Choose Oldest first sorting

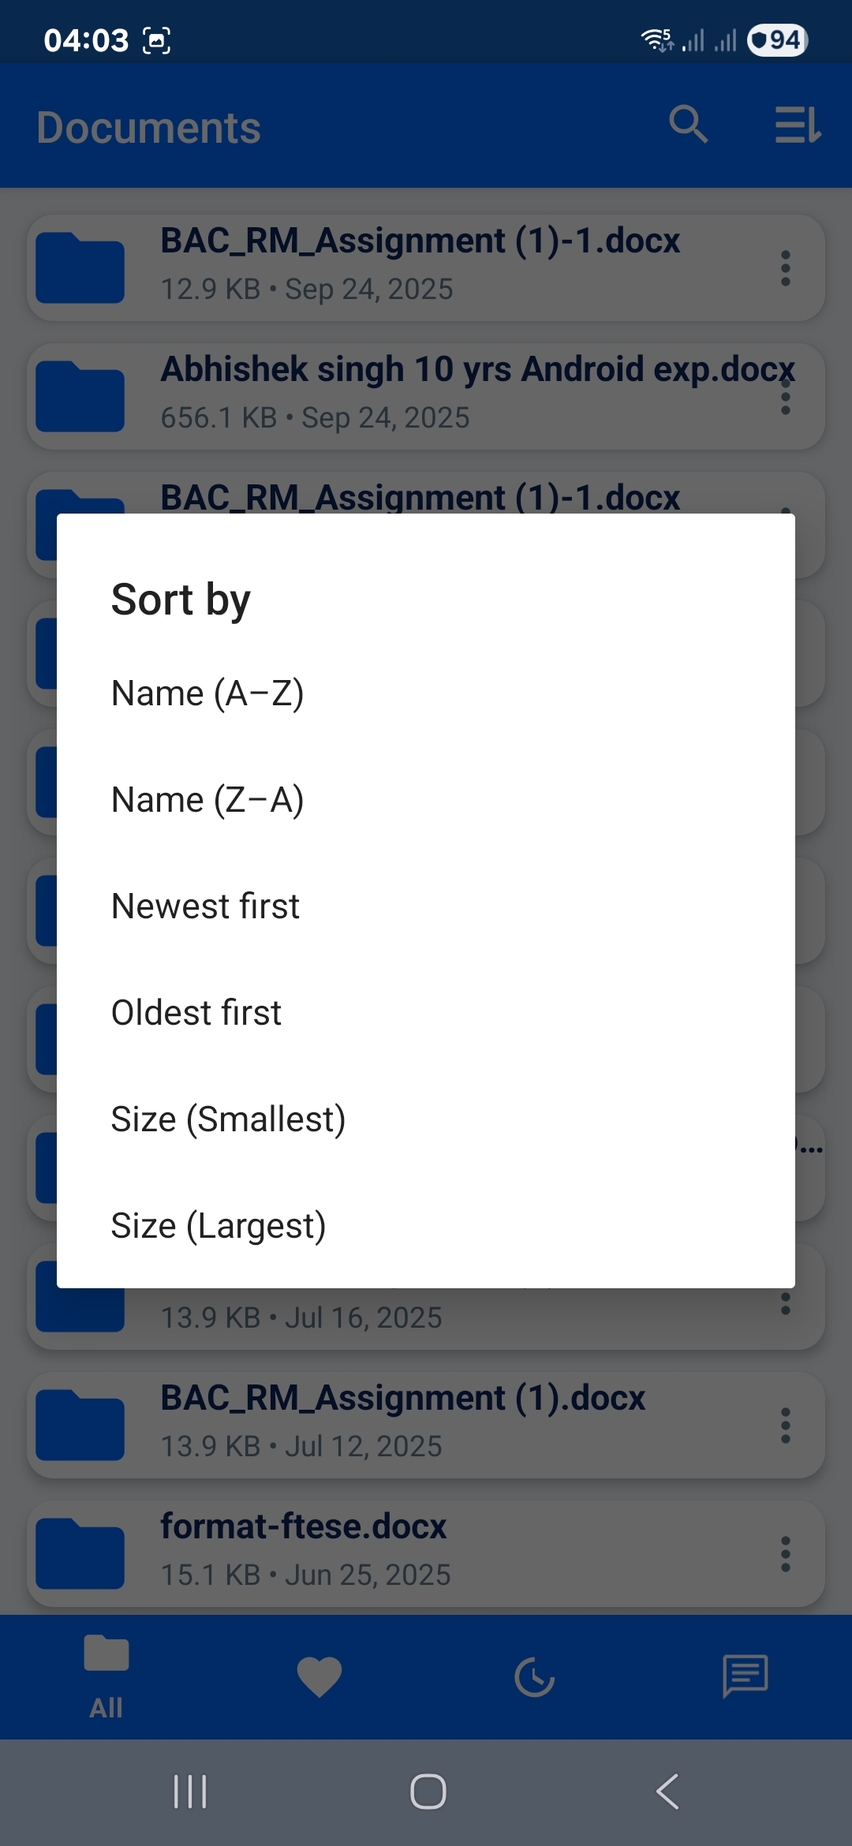pyautogui.click(x=196, y=1013)
